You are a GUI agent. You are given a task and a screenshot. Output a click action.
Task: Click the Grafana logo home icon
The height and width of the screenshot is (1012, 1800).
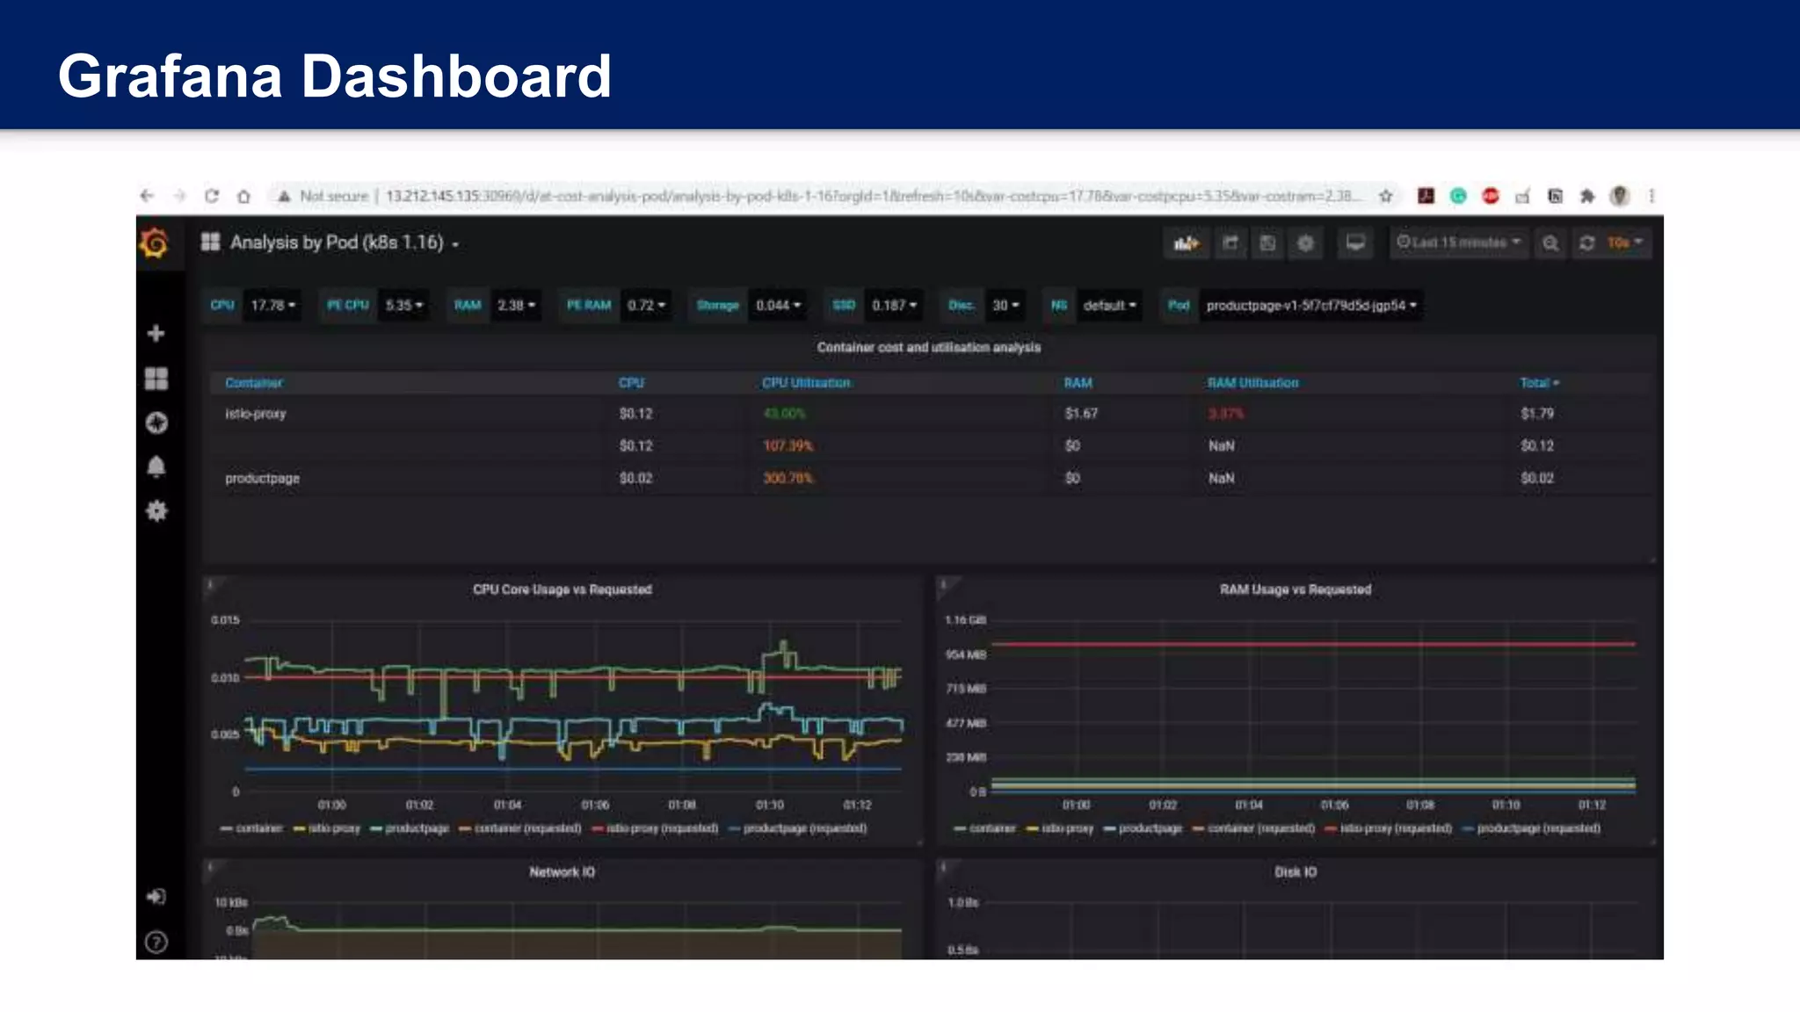click(x=155, y=243)
